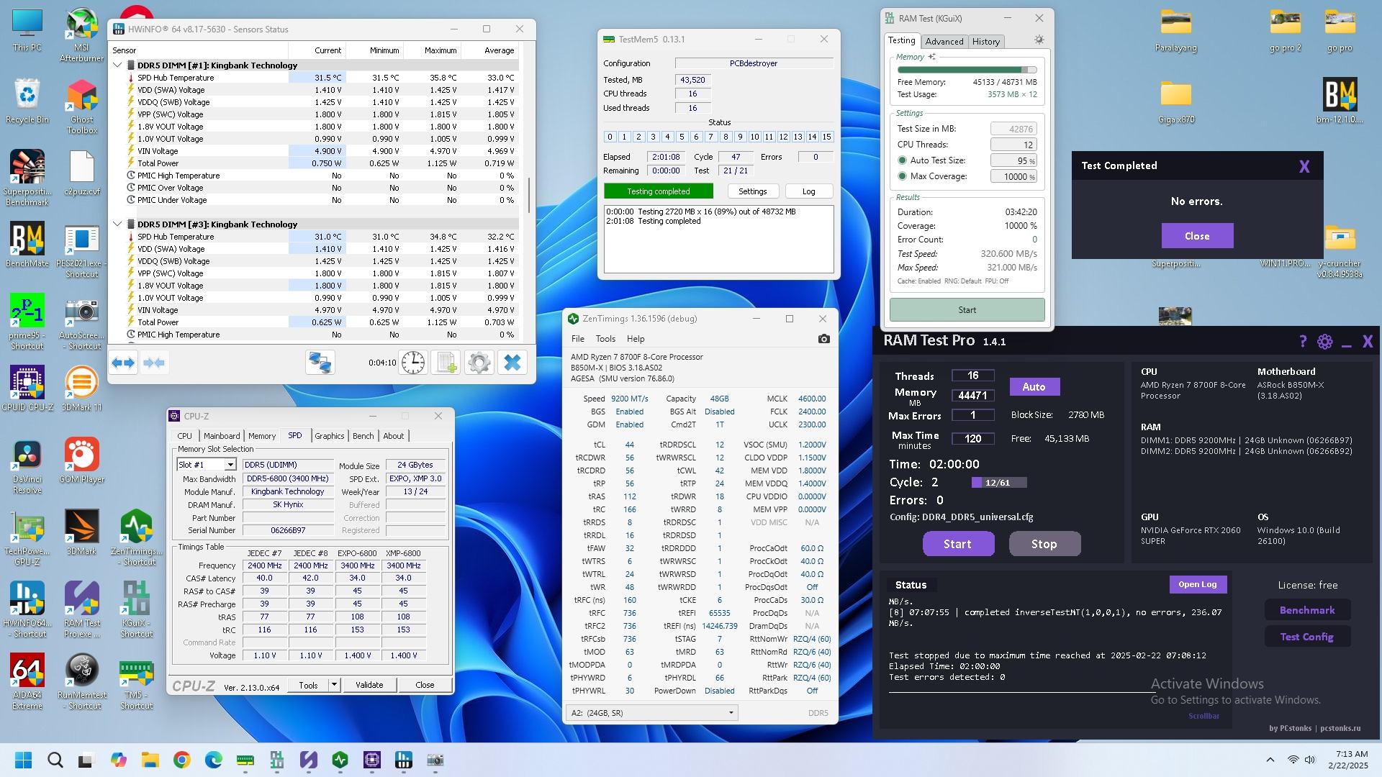1382x777 pixels.
Task: Open CPU-Z memory slot selection dropdown
Action: [x=230, y=465]
